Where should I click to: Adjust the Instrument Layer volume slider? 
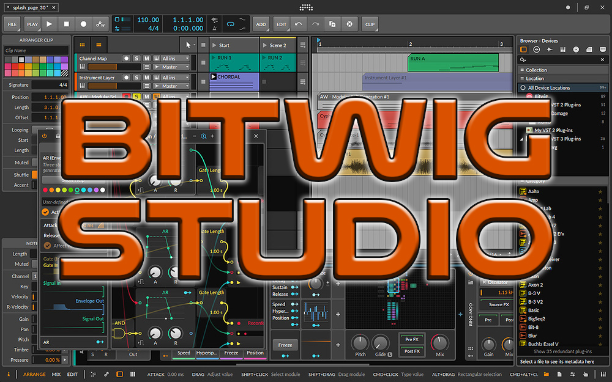point(114,86)
